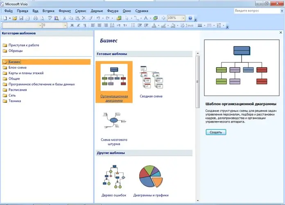The height and width of the screenshot is (205, 285).
Task: Select the Pointer tool
Action: (x=127, y=18)
